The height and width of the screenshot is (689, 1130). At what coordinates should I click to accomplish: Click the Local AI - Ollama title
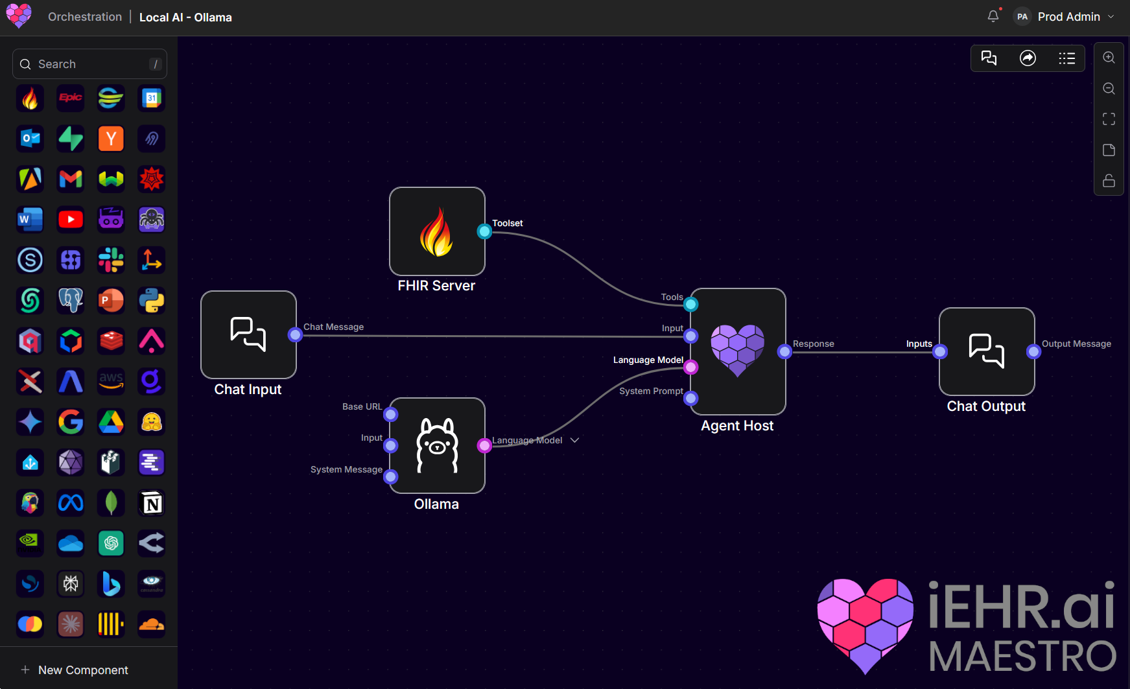[185, 18]
